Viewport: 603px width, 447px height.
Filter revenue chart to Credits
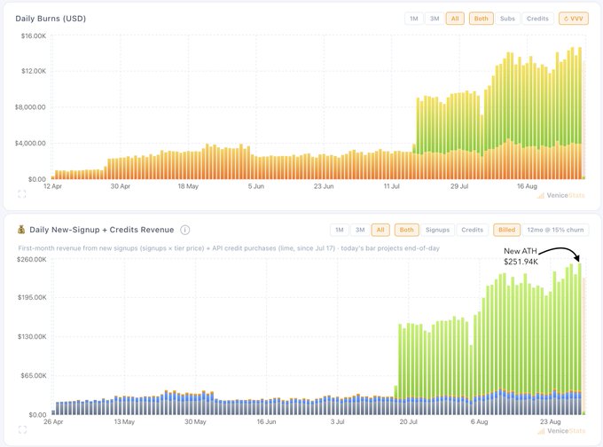(473, 230)
